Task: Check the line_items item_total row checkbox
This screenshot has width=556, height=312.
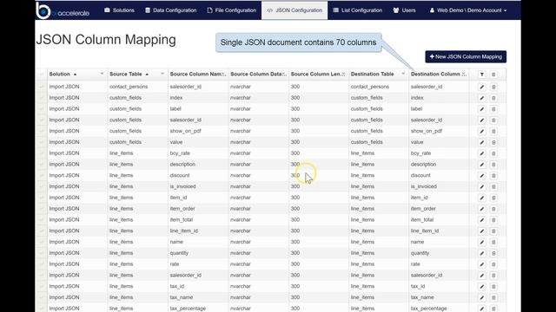Action: [42, 219]
